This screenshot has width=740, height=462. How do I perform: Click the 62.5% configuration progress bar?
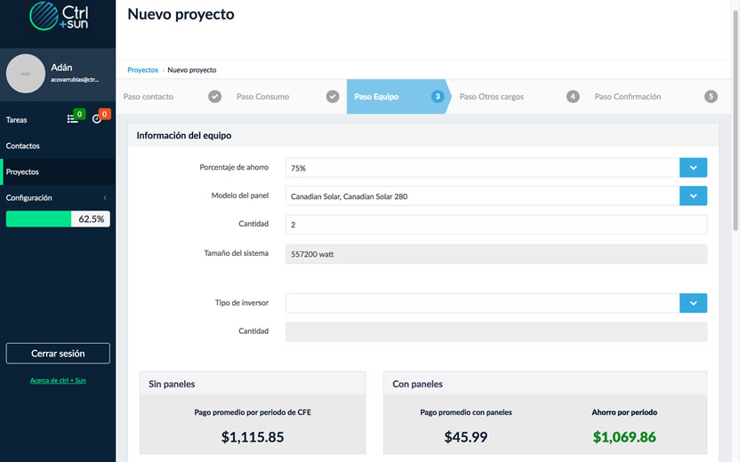coord(58,219)
